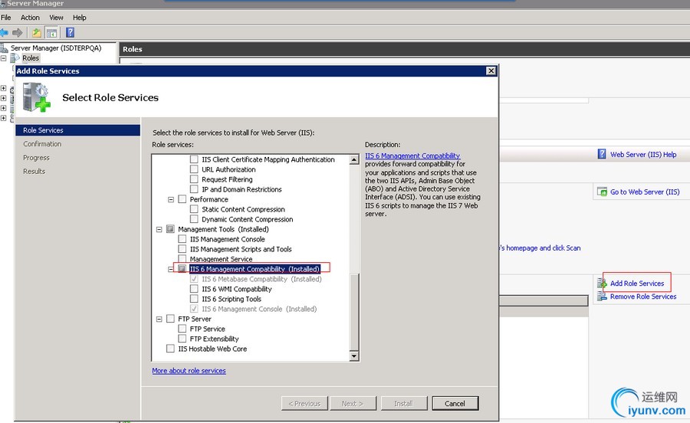Select the Confirmation wizard step
The height and width of the screenshot is (423, 690).
pos(42,144)
